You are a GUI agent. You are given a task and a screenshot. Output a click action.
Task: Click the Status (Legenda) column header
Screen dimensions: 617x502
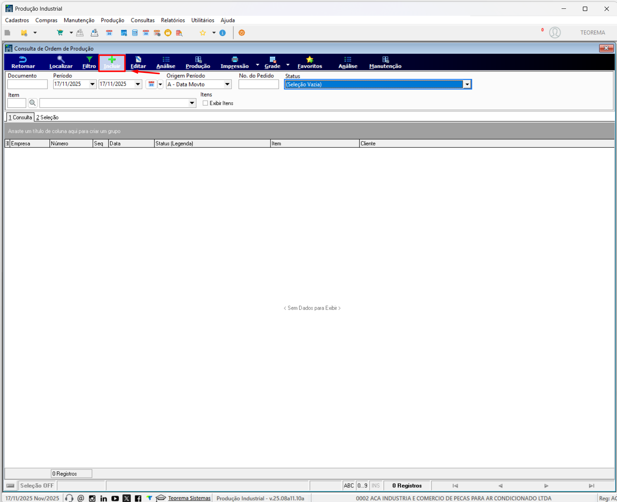click(212, 144)
